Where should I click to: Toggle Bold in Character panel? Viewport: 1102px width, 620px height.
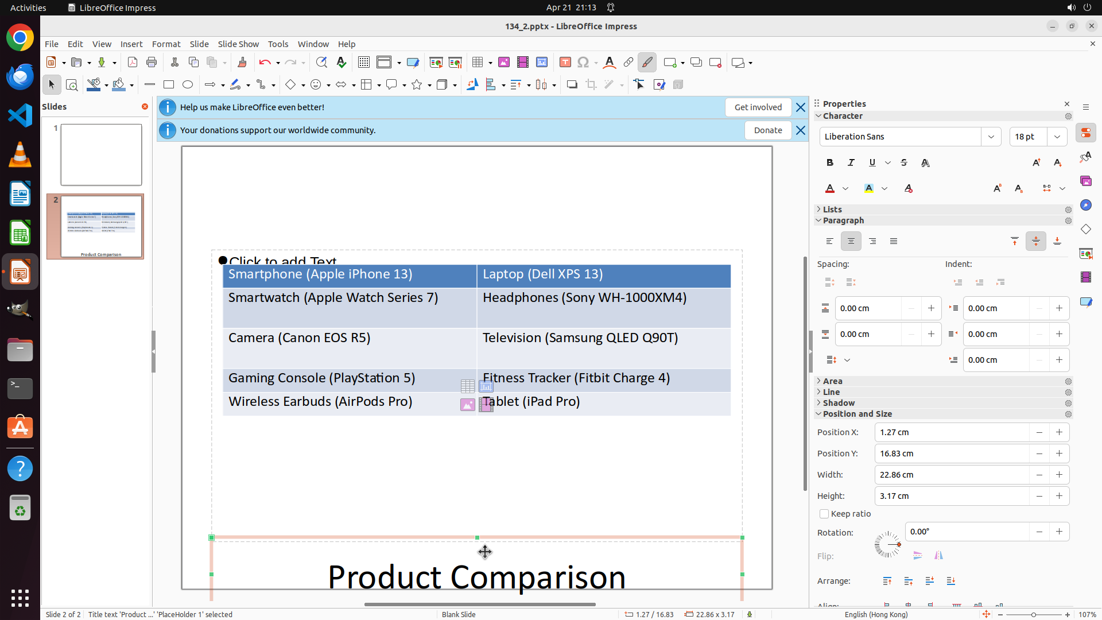point(830,163)
